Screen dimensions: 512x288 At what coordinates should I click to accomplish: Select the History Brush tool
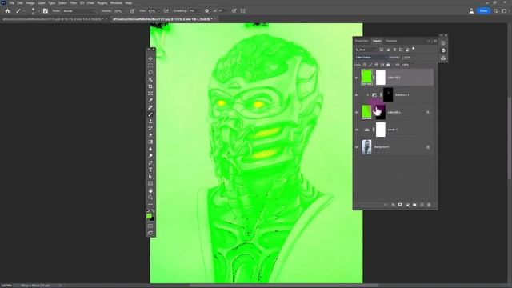[150, 128]
